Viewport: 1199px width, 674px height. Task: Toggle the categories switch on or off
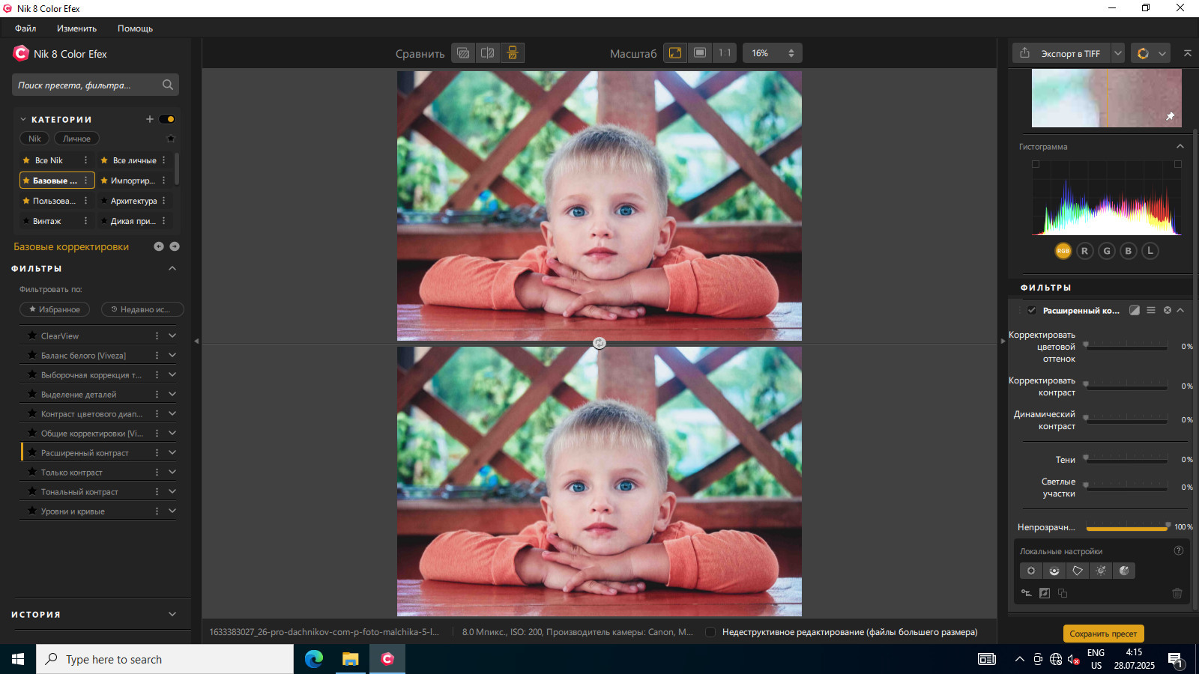(x=167, y=119)
